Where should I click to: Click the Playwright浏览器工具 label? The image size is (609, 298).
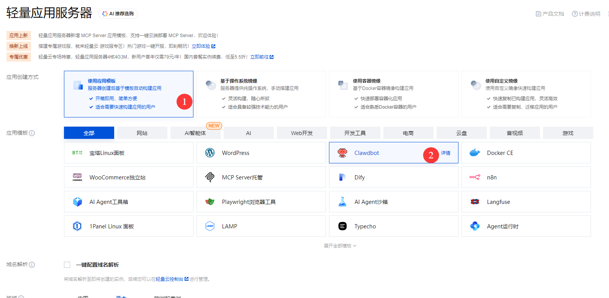(x=249, y=202)
